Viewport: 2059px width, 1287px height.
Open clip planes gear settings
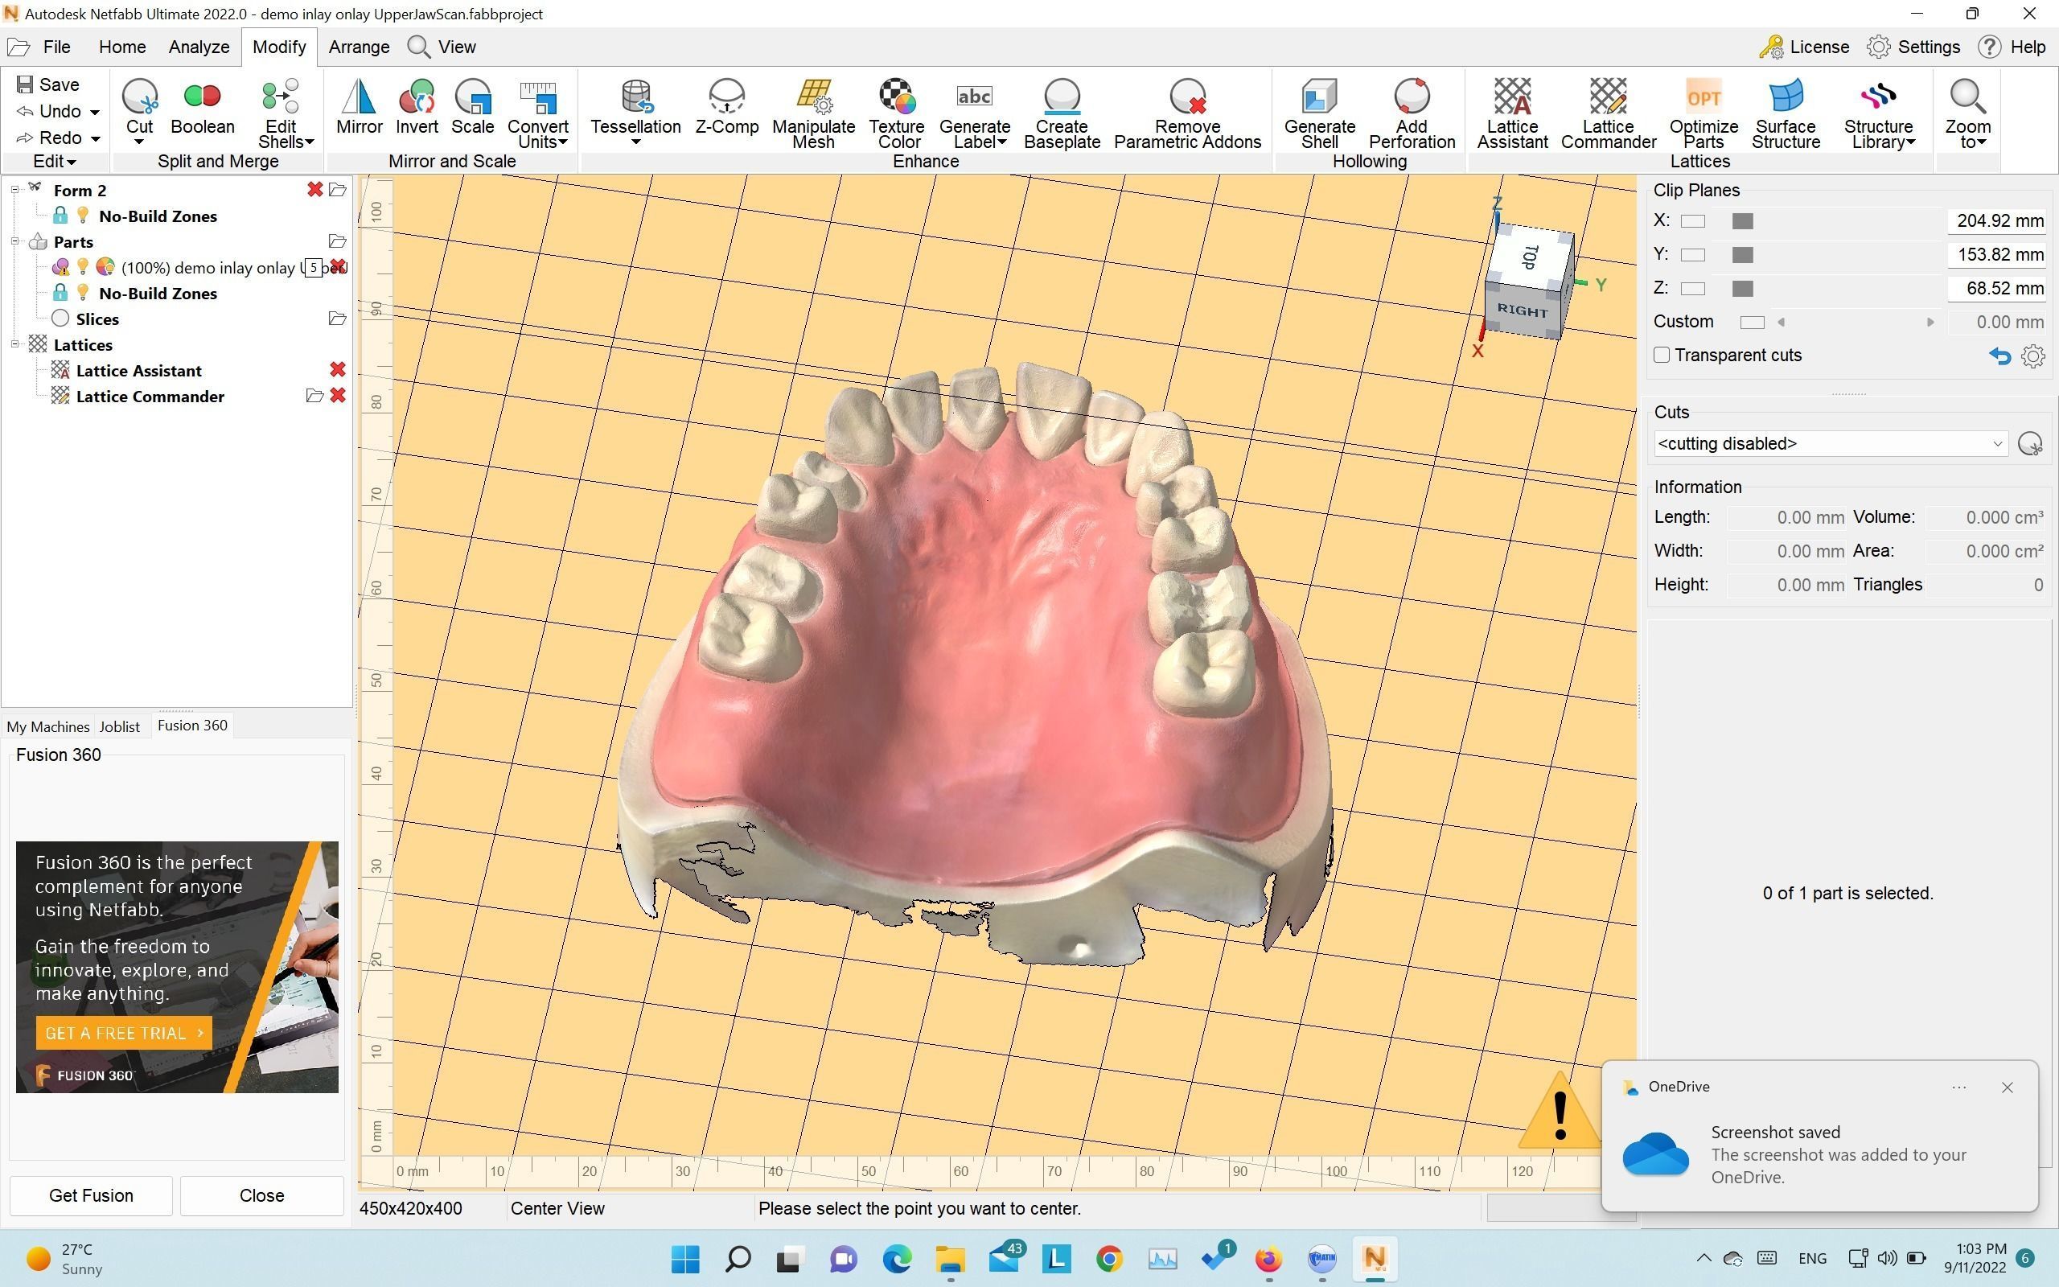tap(2032, 356)
